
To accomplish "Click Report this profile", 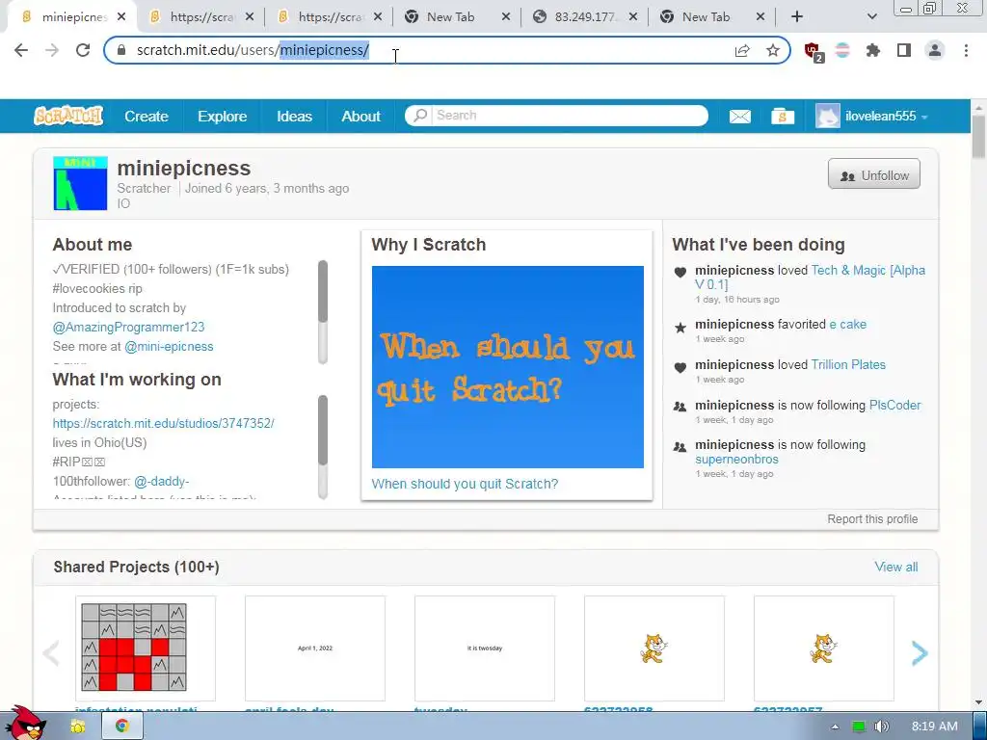I will [x=871, y=519].
